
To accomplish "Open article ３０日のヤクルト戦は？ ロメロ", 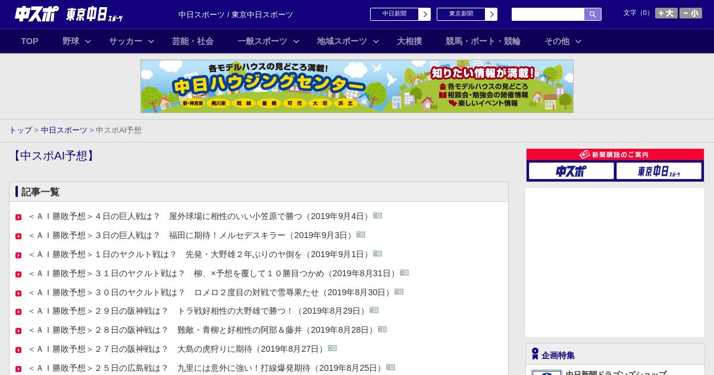I will click(211, 292).
